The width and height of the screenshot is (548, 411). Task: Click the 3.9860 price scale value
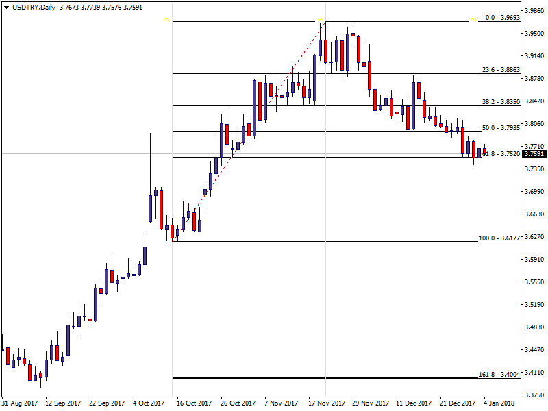pos(534,11)
